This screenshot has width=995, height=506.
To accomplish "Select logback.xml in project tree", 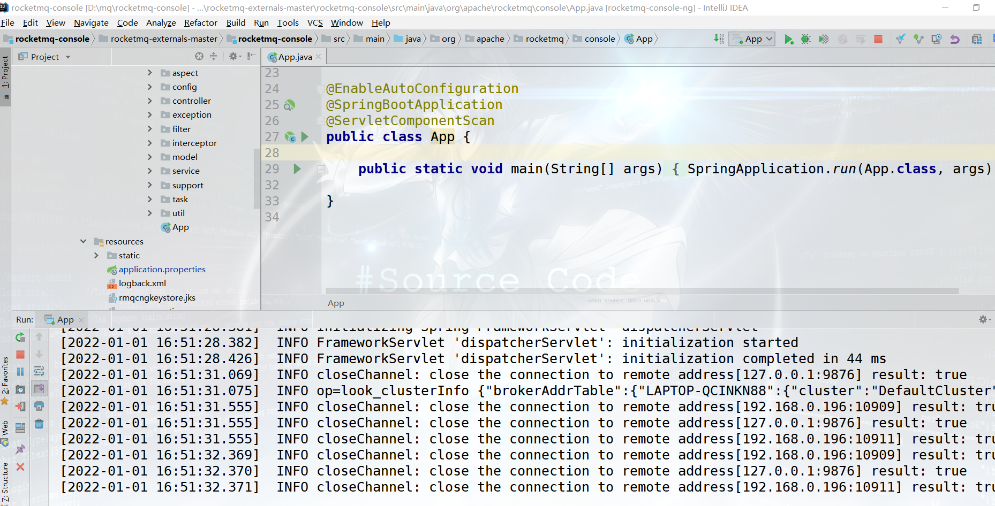I will click(137, 283).
